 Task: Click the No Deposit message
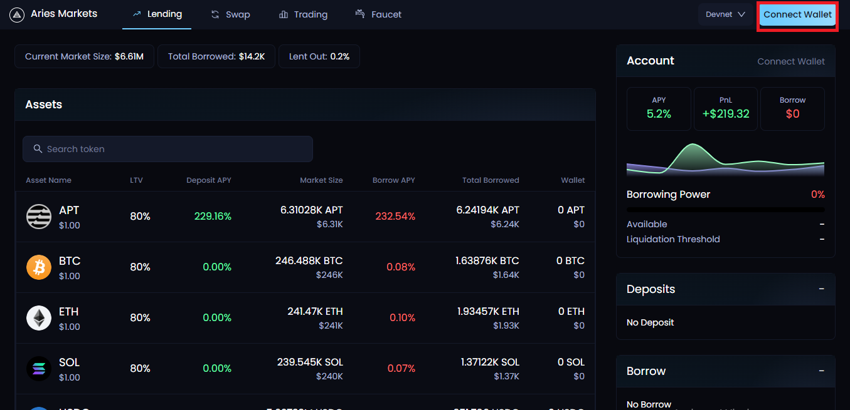[650, 323]
